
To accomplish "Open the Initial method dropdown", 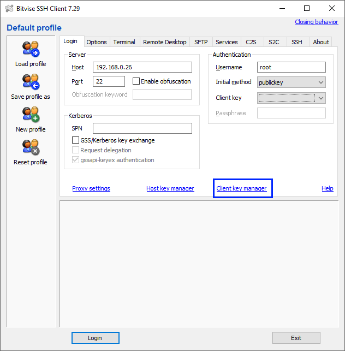I will click(x=292, y=82).
